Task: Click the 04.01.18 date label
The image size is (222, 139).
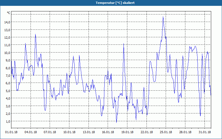Action: coord(31,132)
